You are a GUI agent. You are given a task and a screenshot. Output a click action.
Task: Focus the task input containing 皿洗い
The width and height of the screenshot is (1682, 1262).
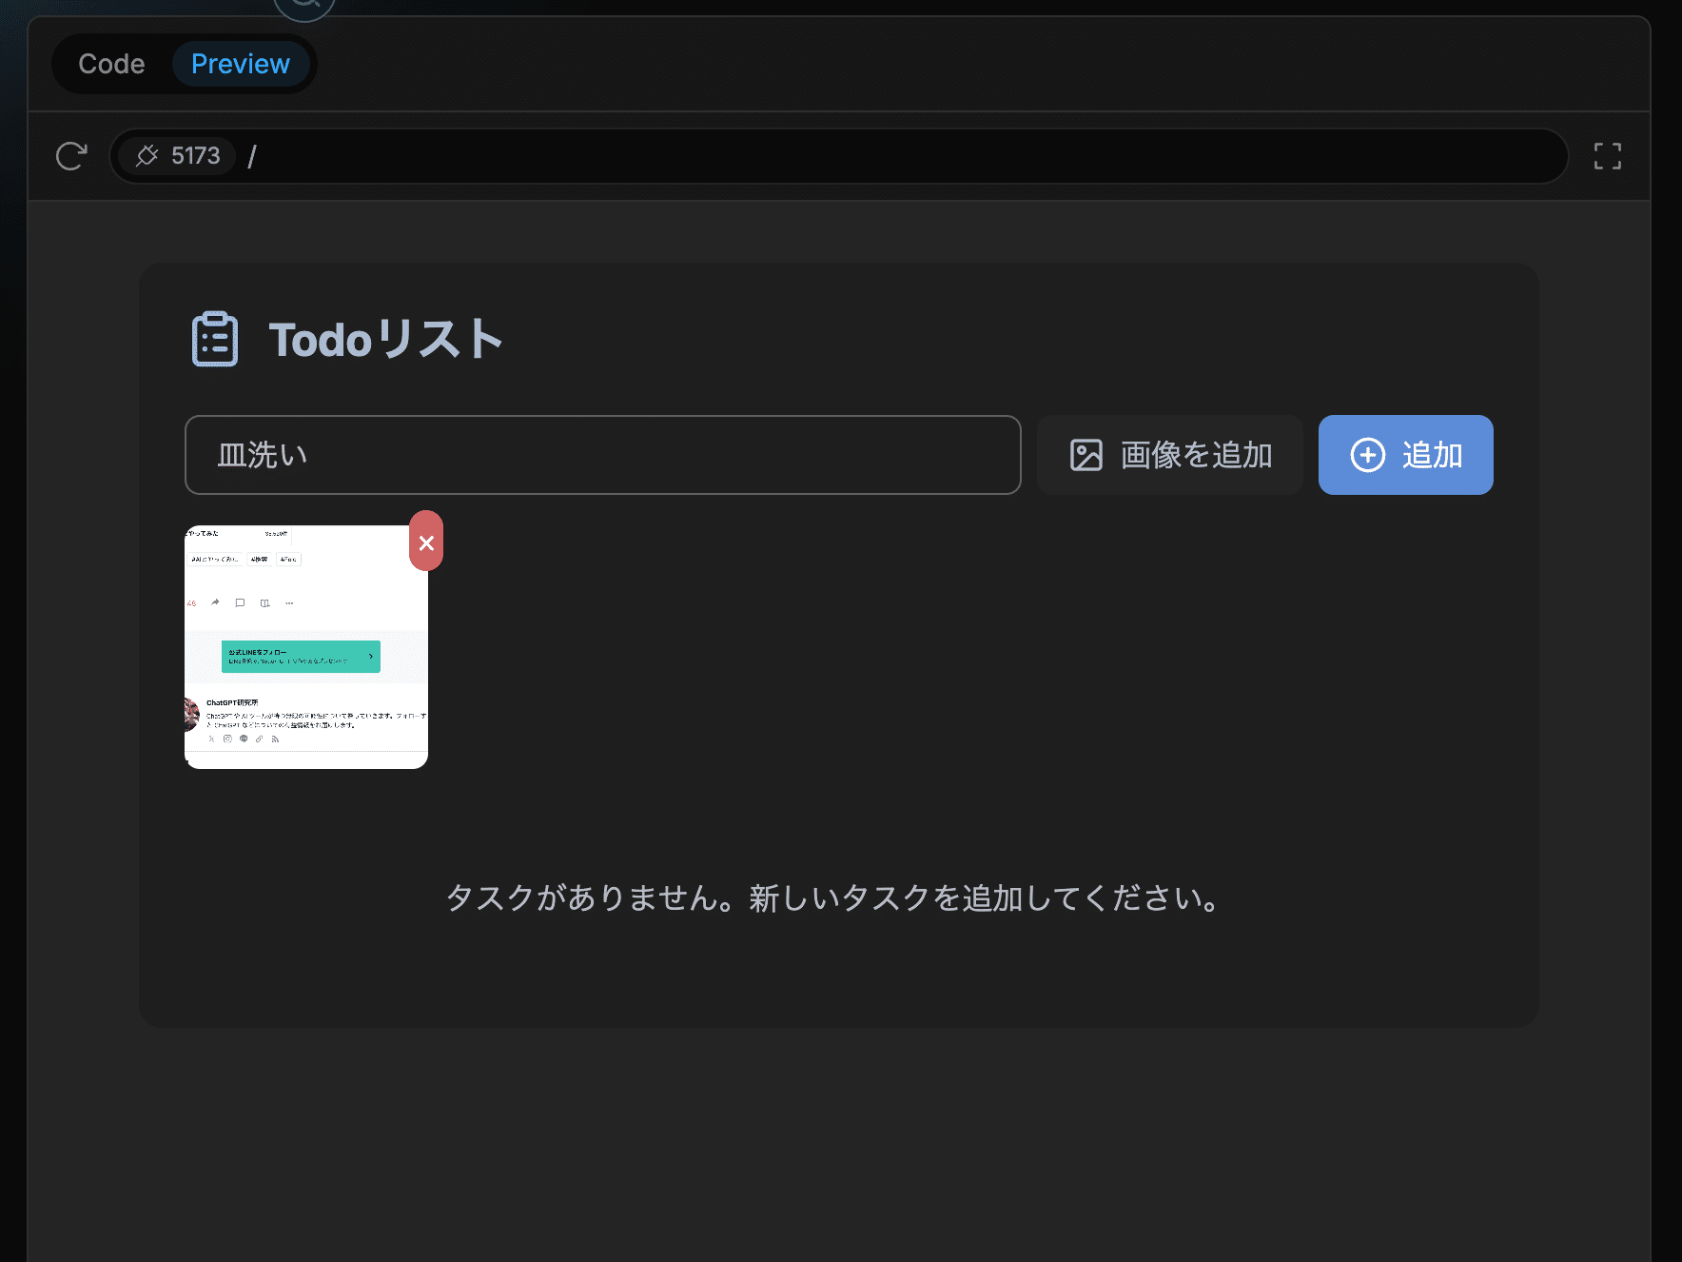pyautogui.click(x=602, y=455)
